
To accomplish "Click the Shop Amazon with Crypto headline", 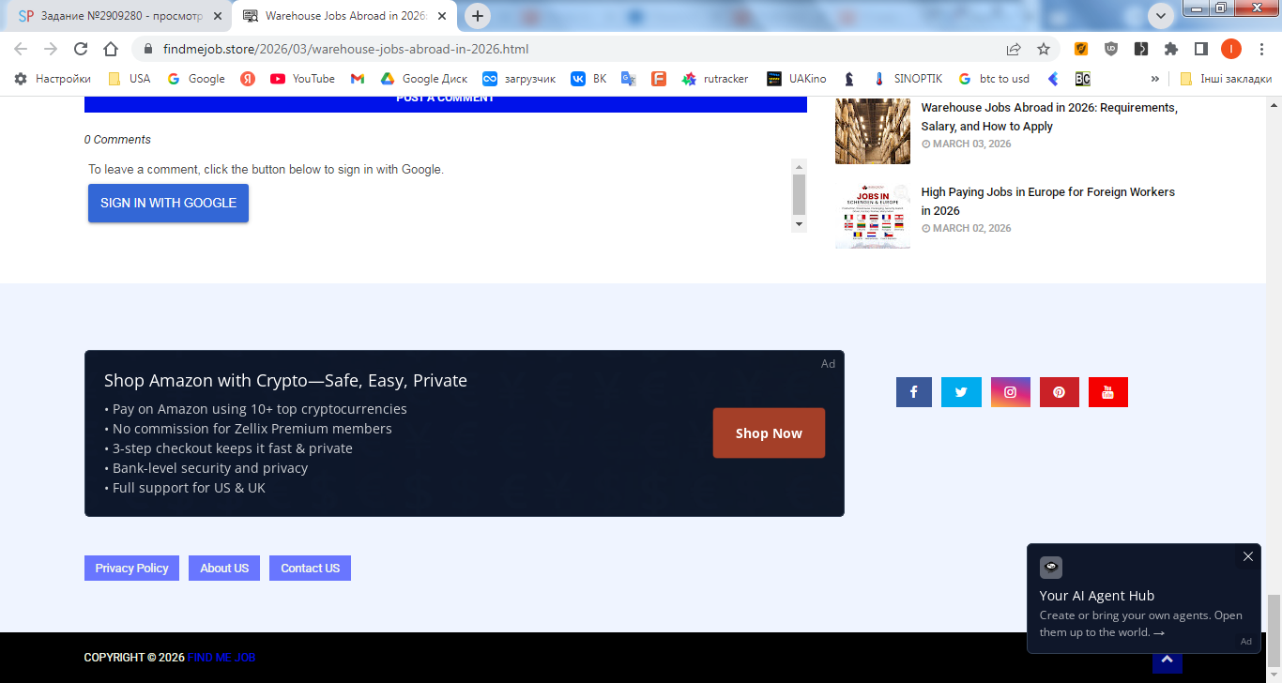I will [x=285, y=380].
